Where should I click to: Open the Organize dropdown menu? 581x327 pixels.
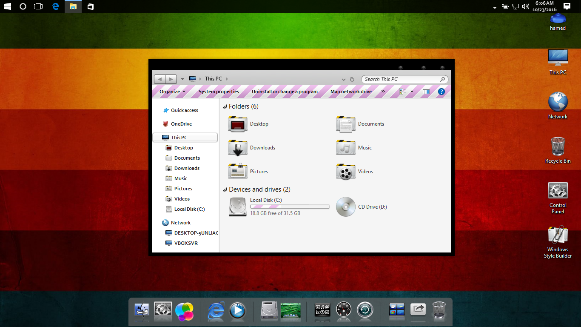click(x=172, y=92)
